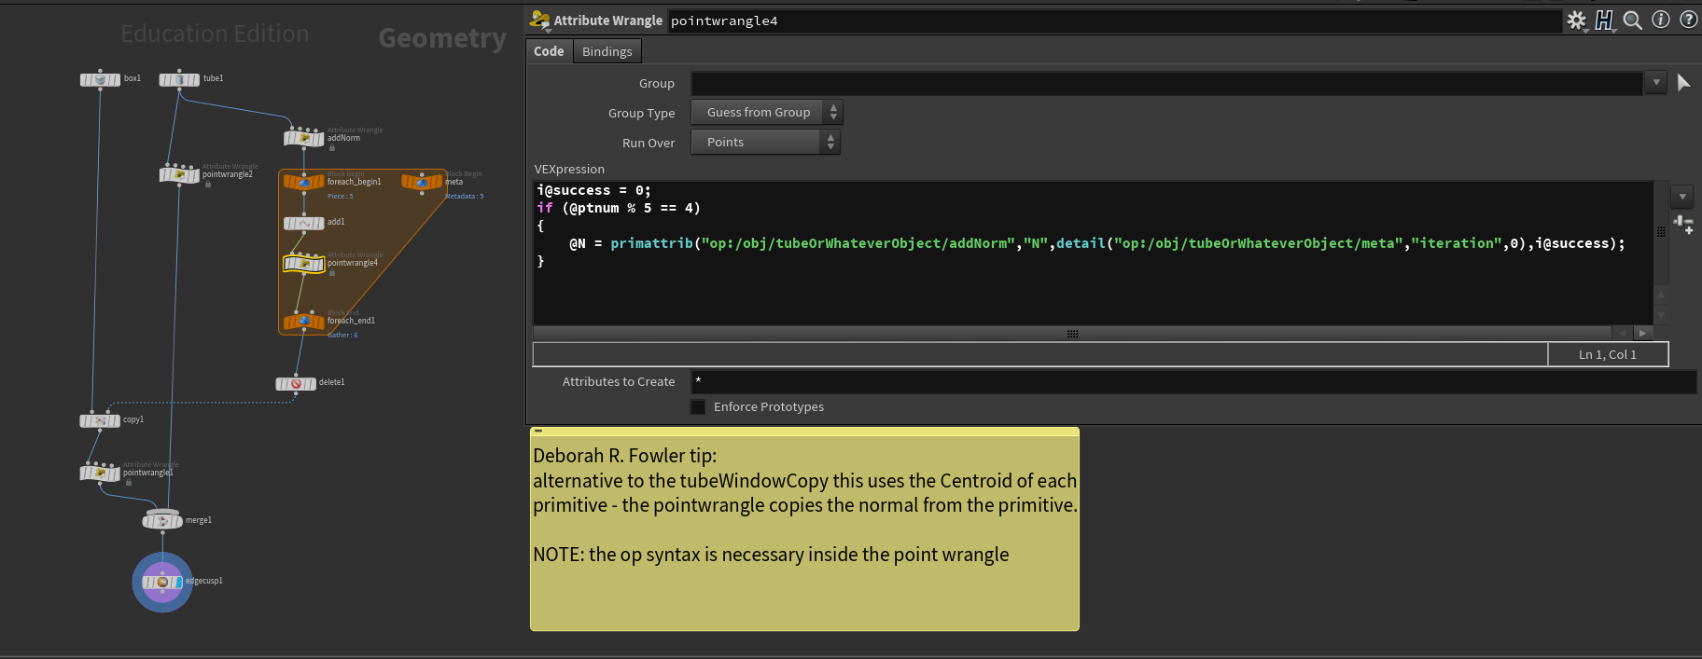Open the VEXpression presets dropdown arrow
The height and width of the screenshot is (659, 1702).
coord(1681,197)
